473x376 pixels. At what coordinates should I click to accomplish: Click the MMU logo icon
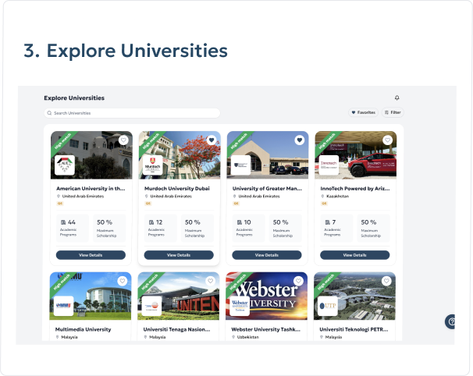pos(64,306)
